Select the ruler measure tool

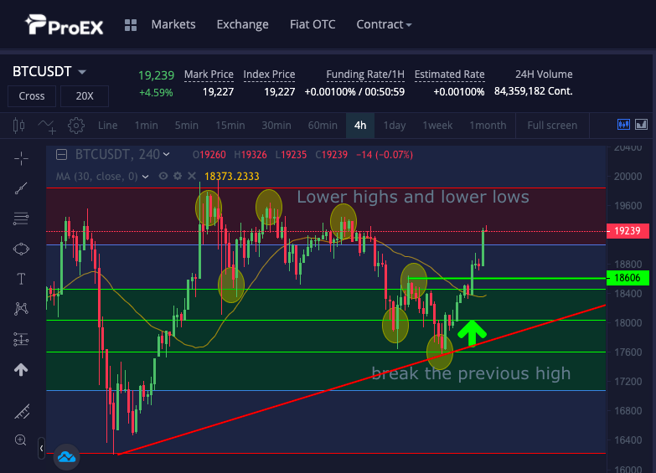(x=22, y=412)
